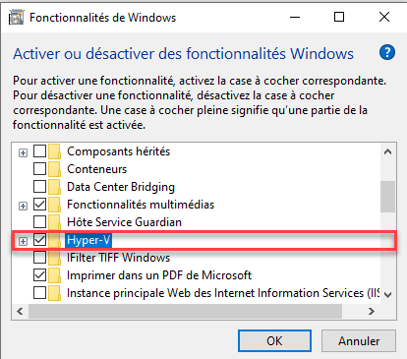Click the Conteneurs folder icon
Screen dimensions: 407x359
[x=54, y=169]
